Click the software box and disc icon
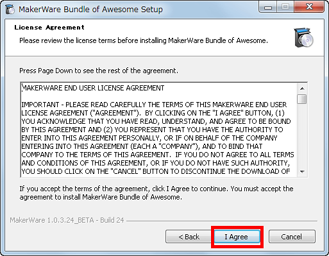Viewport: 329px width, 256px height. 303,37
